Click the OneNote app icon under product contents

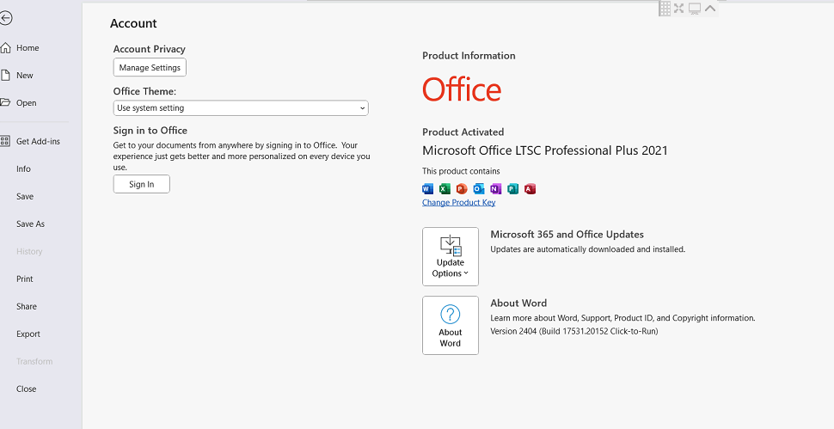point(496,189)
